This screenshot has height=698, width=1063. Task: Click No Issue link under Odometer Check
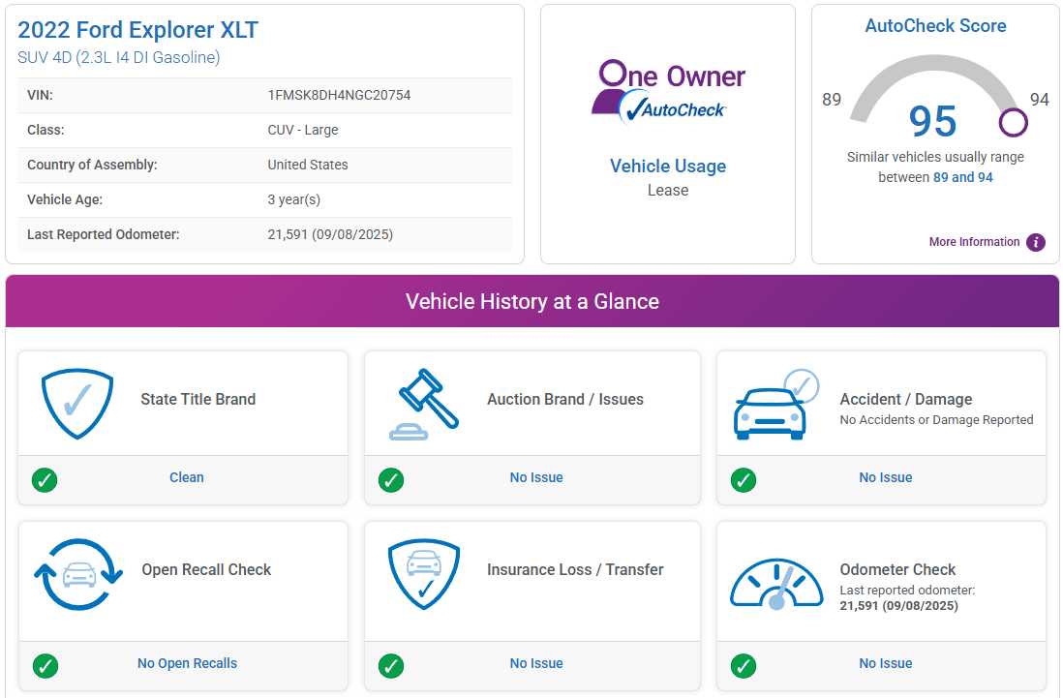point(885,663)
